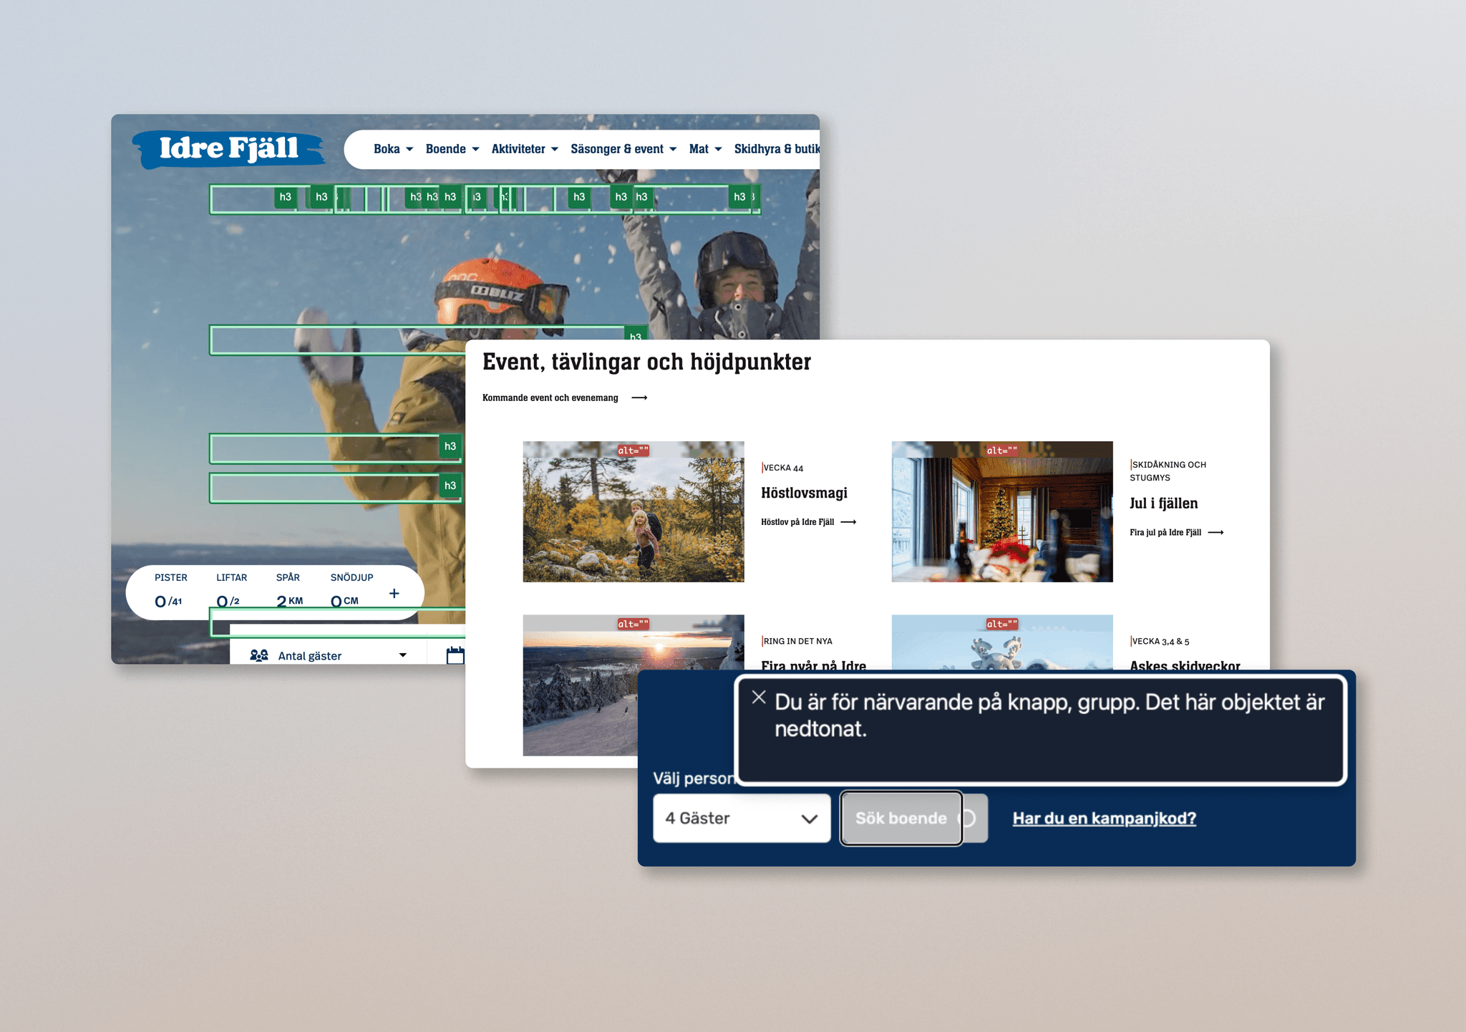This screenshot has height=1032, width=1466.
Task: Click the SNÖDJUP 0 CM status
Action: point(351,592)
